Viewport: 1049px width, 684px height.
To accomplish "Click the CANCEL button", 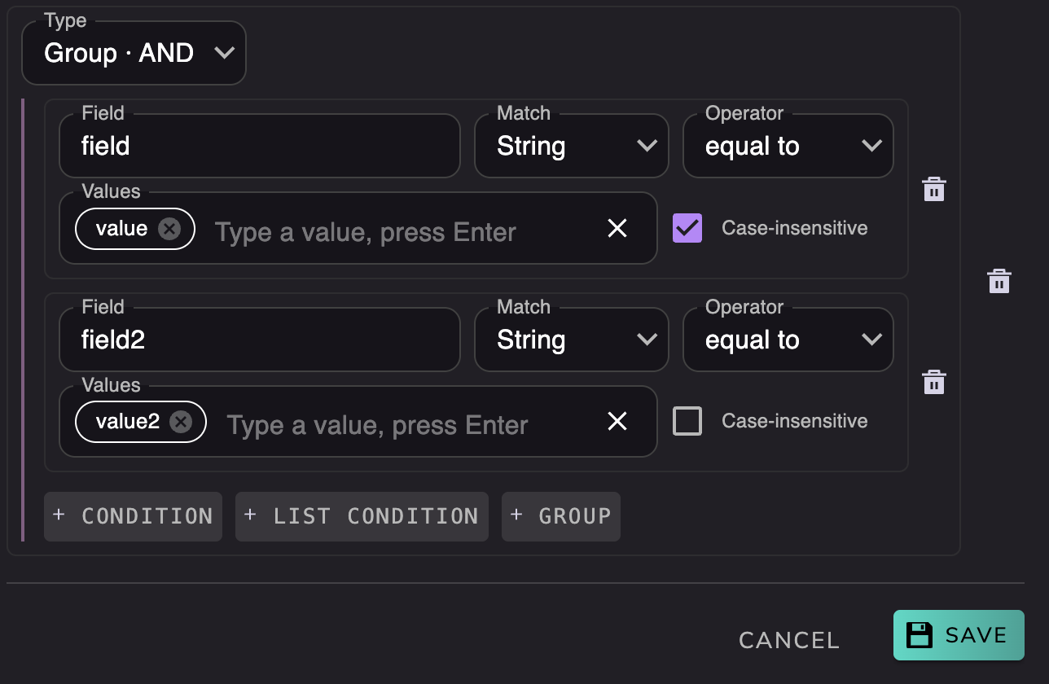I will 789,640.
